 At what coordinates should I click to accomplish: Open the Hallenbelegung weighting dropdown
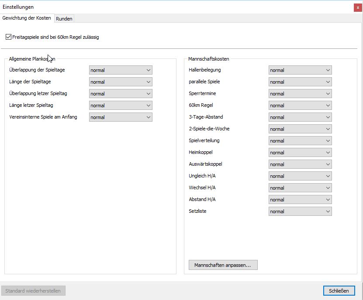click(300, 70)
